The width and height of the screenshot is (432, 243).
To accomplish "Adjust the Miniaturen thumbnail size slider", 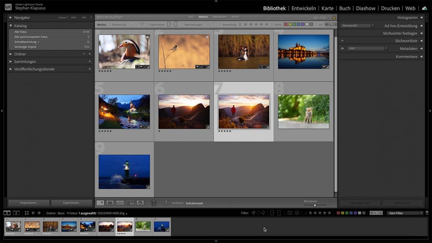I will [x=315, y=205].
